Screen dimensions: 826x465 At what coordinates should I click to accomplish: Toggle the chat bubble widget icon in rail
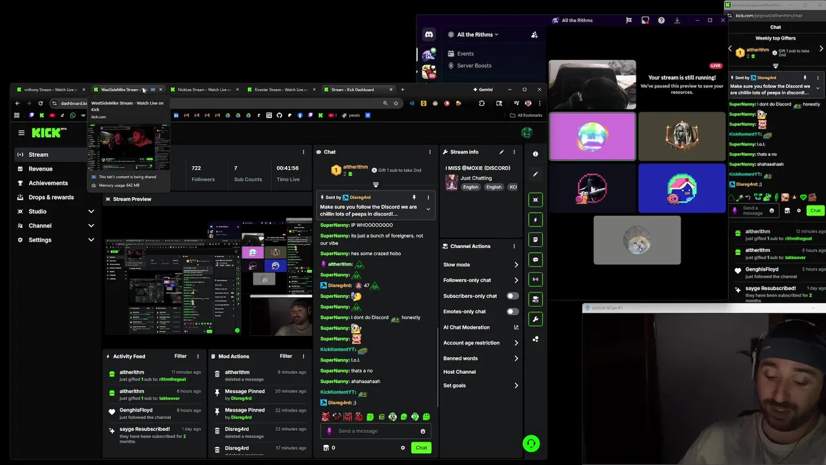pos(535,260)
